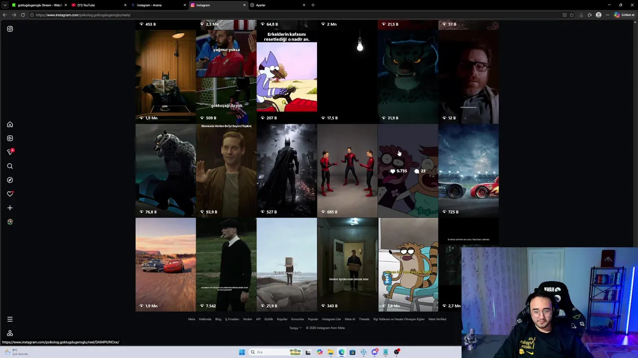638x358 pixels.
Task: Close the Ayarlar tab
Action: point(304,5)
